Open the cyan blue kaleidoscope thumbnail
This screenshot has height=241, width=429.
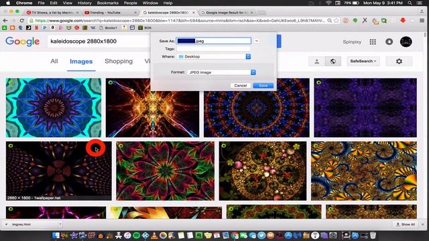(54, 108)
